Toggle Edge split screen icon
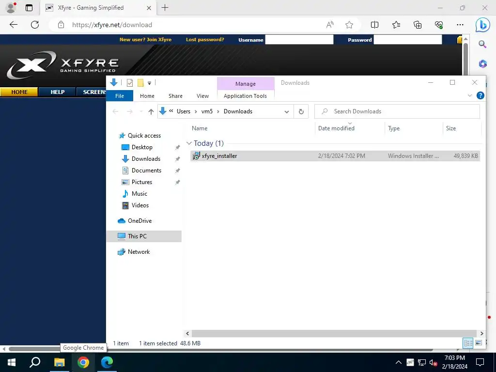 (374, 25)
